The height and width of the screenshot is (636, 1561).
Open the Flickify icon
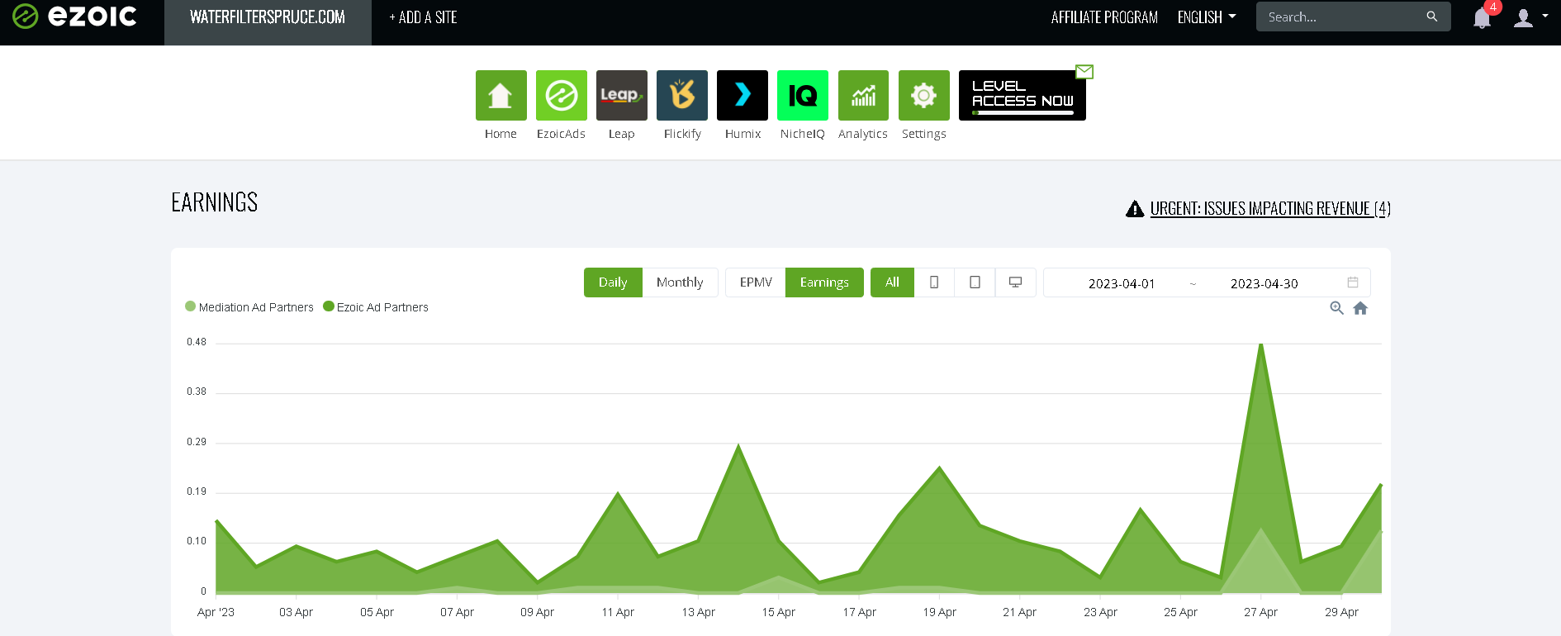(681, 95)
